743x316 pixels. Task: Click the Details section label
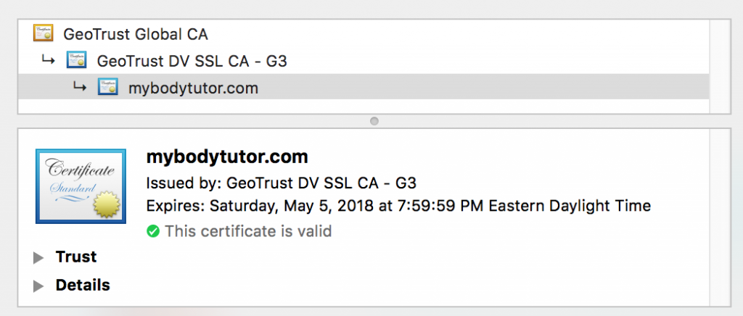tap(83, 285)
